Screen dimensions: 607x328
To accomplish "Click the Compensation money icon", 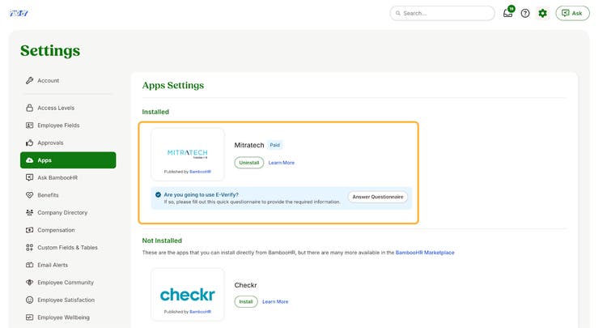I will coord(29,230).
